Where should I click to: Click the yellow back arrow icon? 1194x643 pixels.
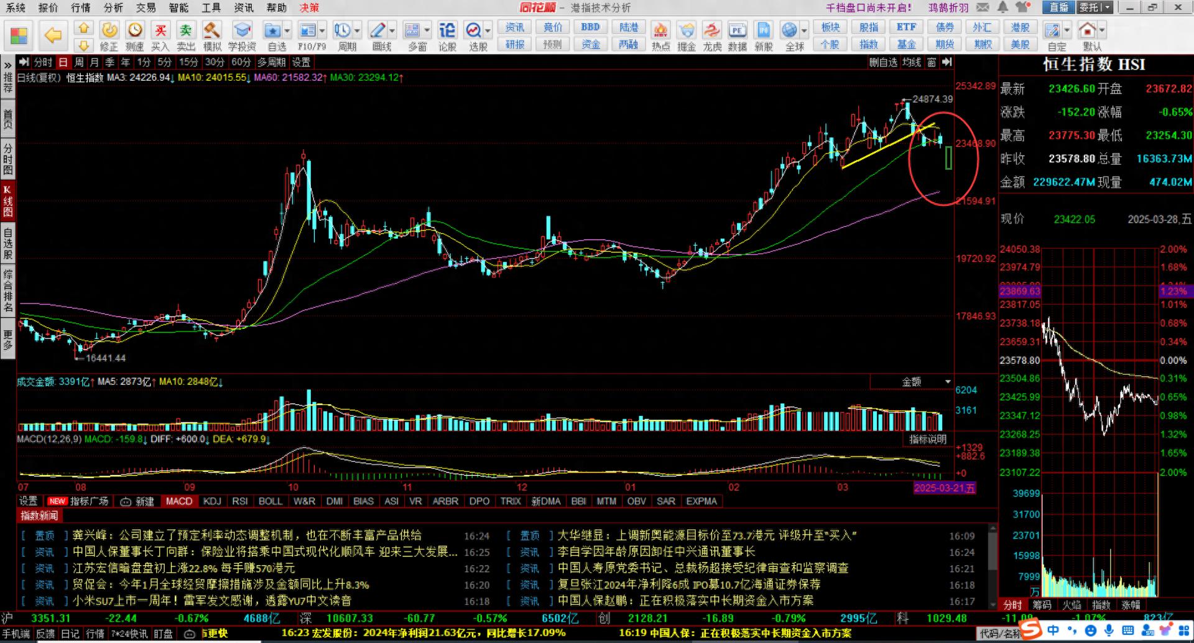tap(53, 36)
